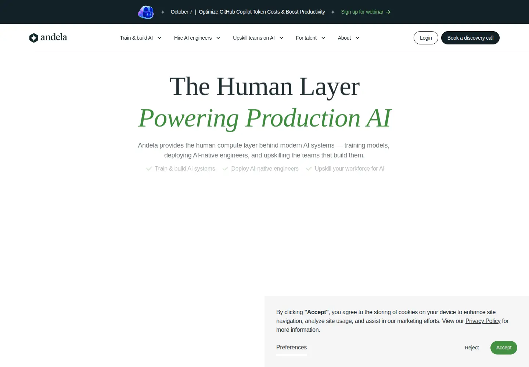529x367 pixels.
Task: Click the andela wordmark text
Action: coord(54,37)
